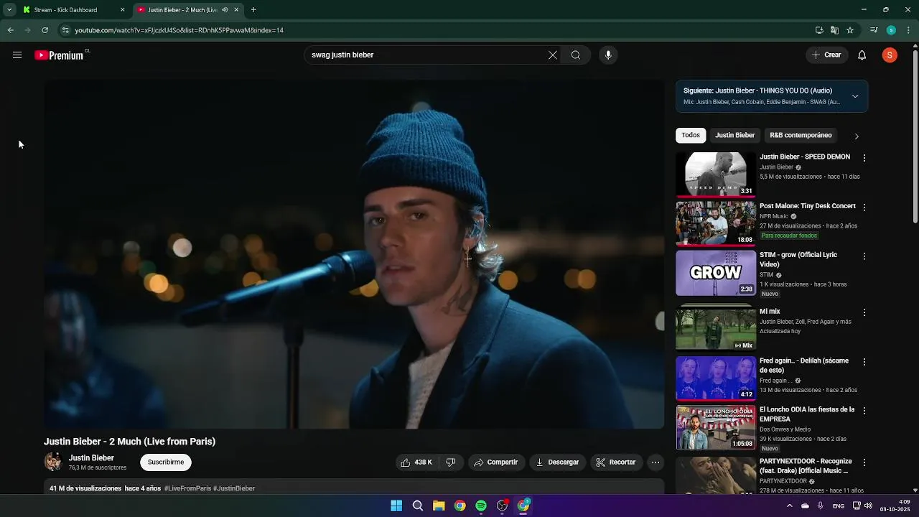Open options for Fred again Delilah video

coord(864,362)
